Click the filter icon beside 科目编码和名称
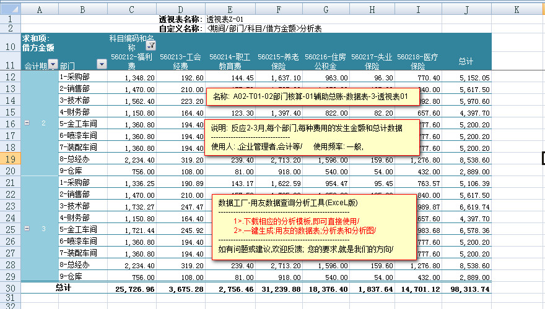This screenshot has width=545, height=309. pos(151,45)
